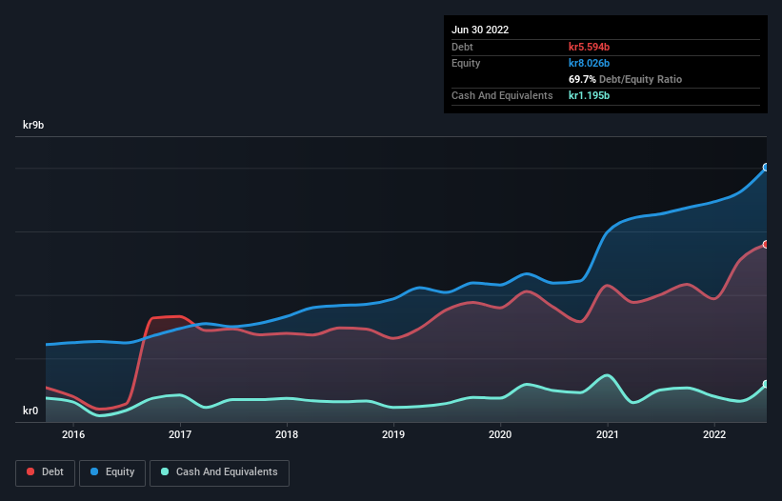Click the kr9b y-axis label
The height and width of the screenshot is (501, 782).
pos(33,125)
